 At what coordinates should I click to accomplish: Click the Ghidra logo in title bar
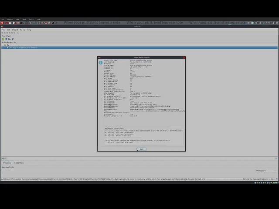[x=2, y=27]
